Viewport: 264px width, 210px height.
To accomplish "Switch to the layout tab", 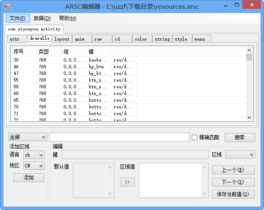I will [62, 39].
